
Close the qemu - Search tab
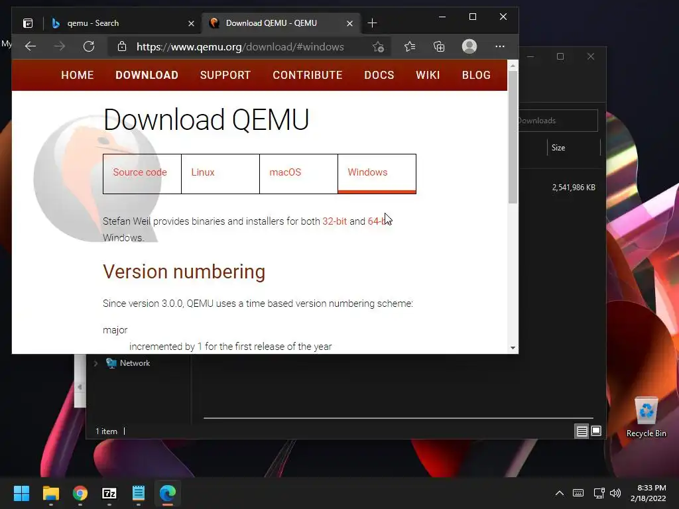(191, 23)
